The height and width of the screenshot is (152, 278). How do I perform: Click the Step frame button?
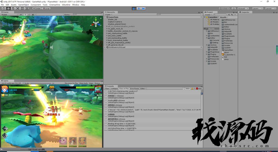click(143, 8)
